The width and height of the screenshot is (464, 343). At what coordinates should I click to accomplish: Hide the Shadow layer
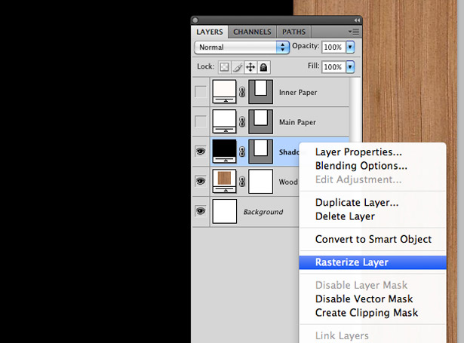[201, 152]
